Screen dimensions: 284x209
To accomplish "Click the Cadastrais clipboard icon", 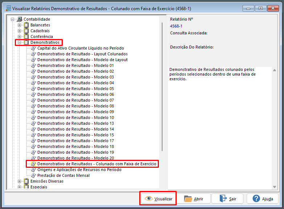I will coord(26,31).
